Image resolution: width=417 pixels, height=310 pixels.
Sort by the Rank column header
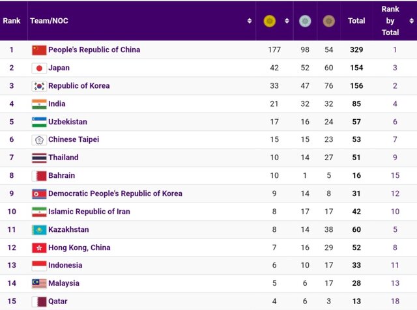pos(11,21)
